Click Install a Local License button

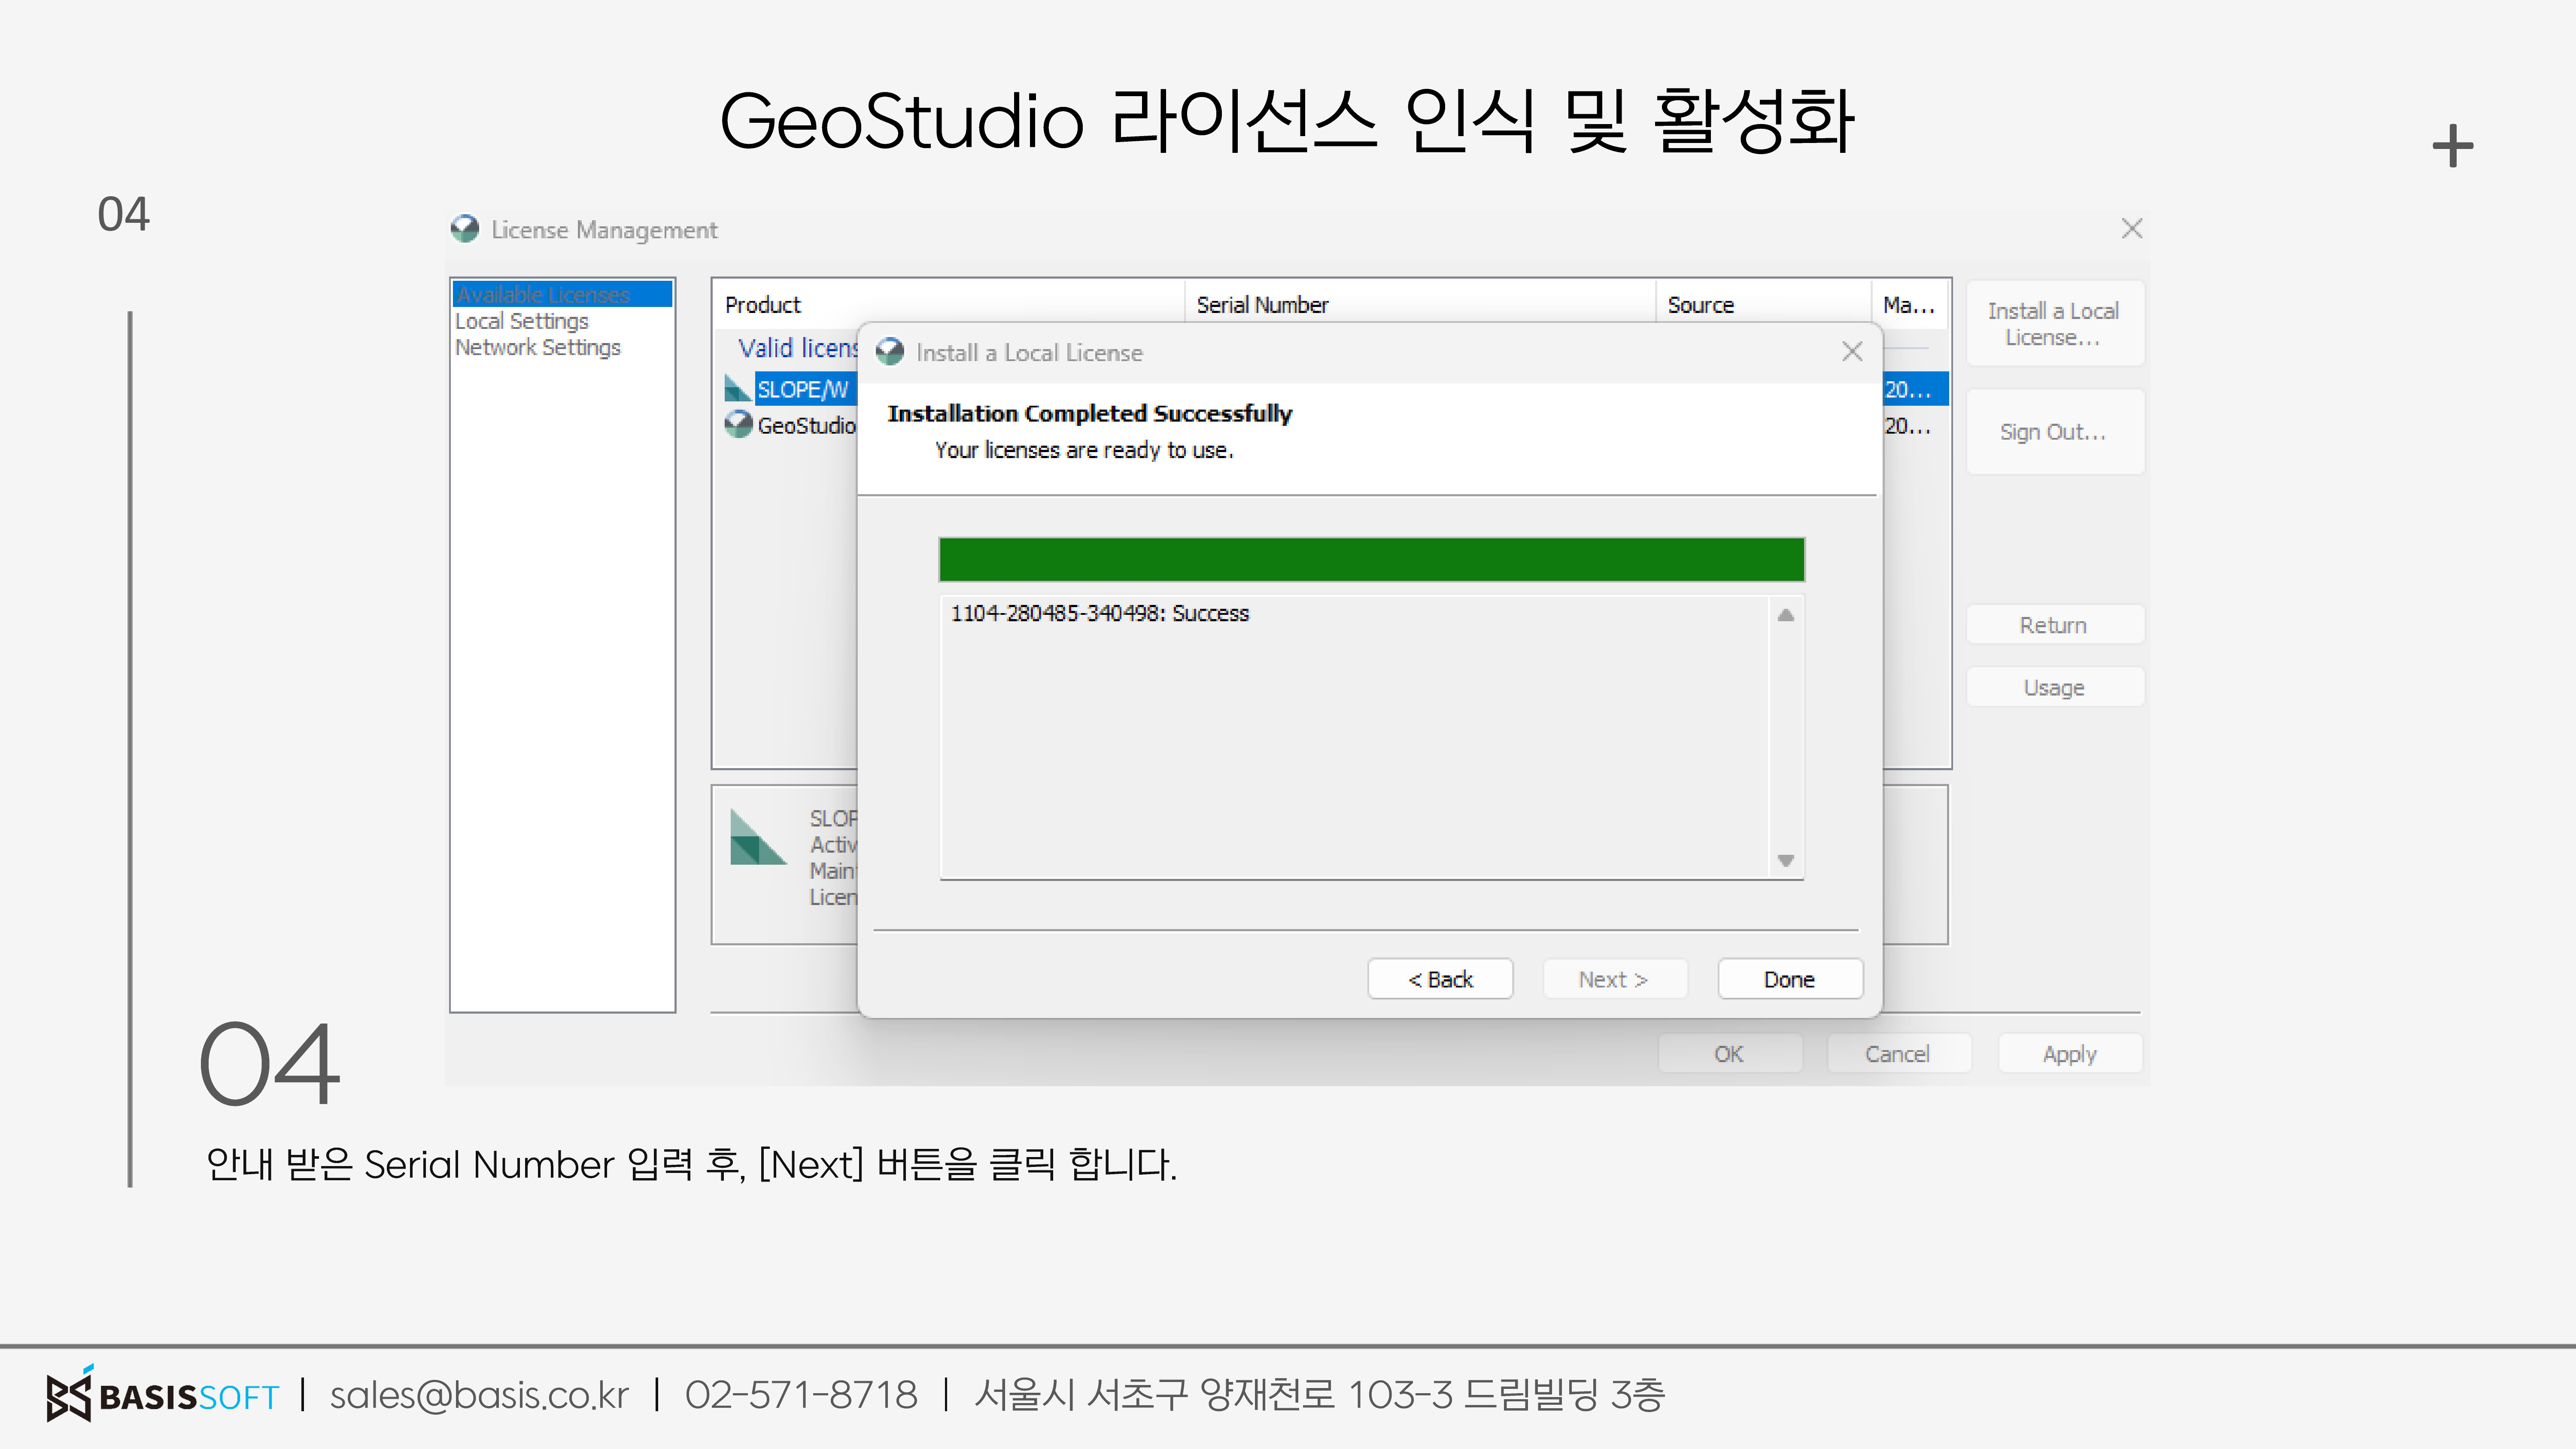[2054, 324]
